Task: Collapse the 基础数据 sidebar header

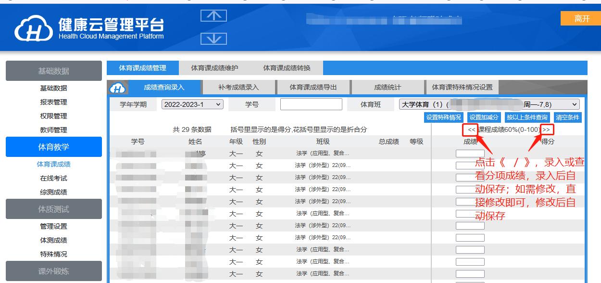Action: pos(54,71)
